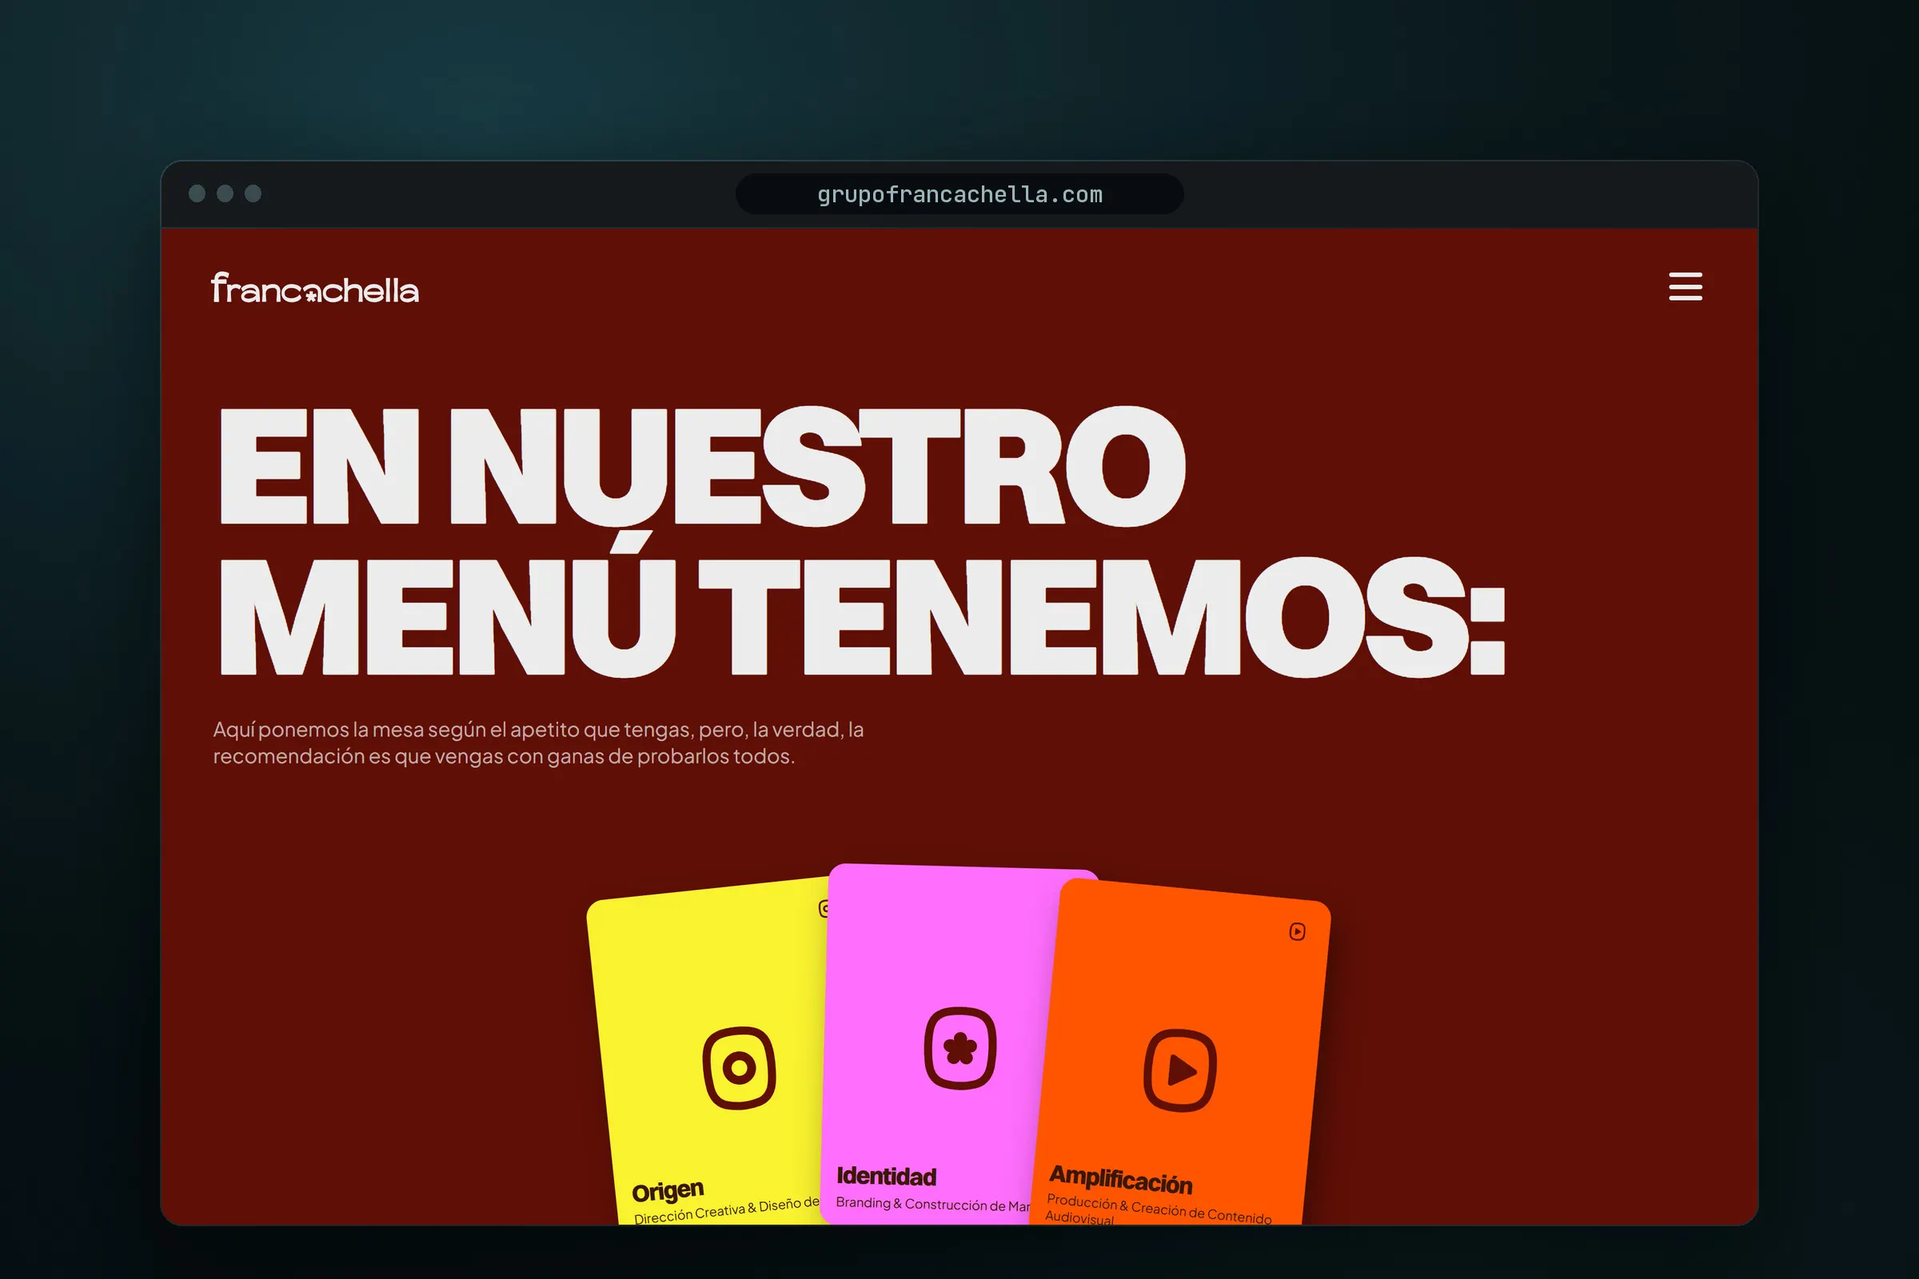Click the second window control dot
The width and height of the screenshot is (1919, 1279).
click(225, 193)
